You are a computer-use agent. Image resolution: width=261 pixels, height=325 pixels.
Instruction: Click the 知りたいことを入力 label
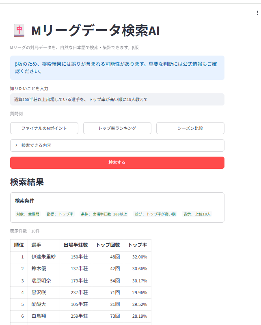tap(29, 88)
